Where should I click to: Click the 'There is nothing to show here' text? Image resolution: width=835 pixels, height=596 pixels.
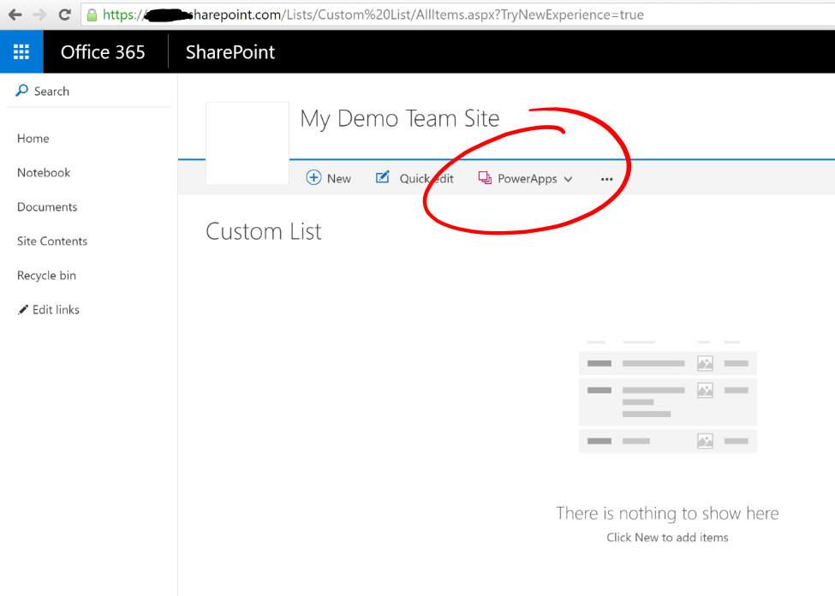point(667,513)
